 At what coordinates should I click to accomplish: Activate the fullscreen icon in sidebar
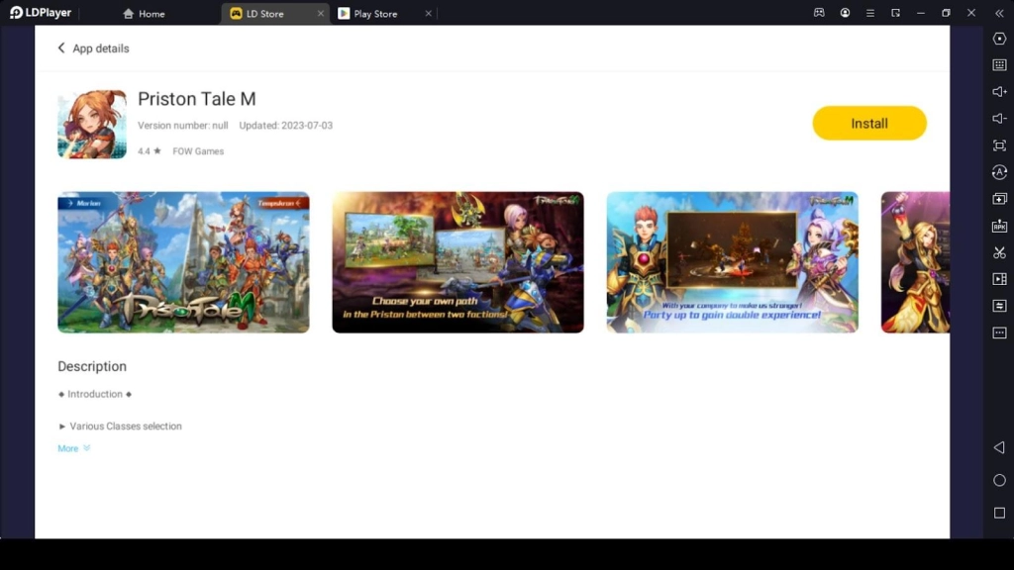click(x=999, y=145)
